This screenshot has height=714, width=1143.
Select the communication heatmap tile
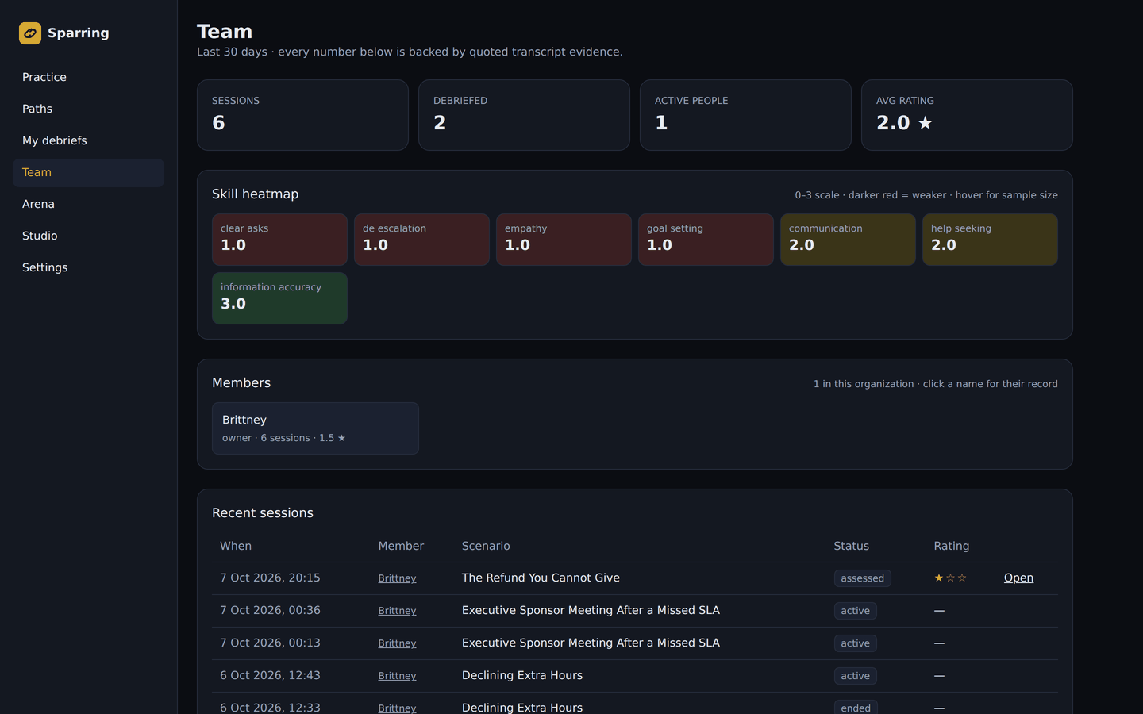click(848, 240)
